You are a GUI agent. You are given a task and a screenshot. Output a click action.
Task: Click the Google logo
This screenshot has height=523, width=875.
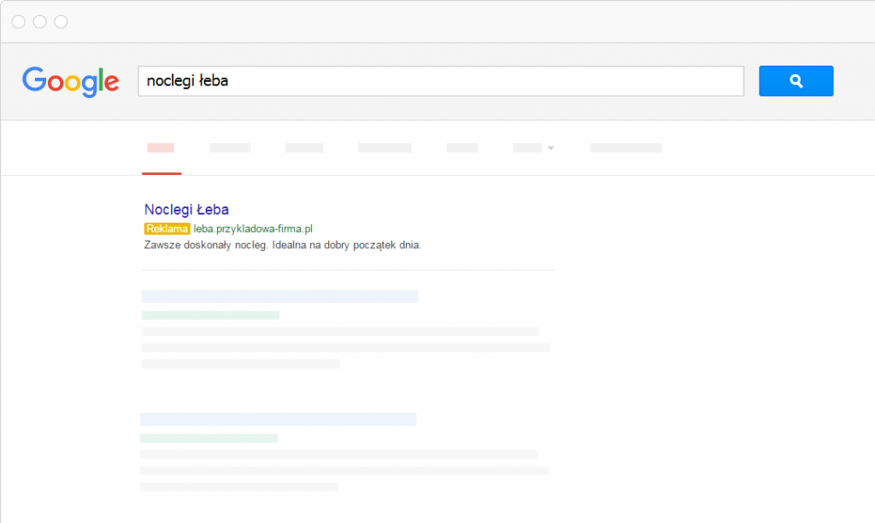click(70, 82)
